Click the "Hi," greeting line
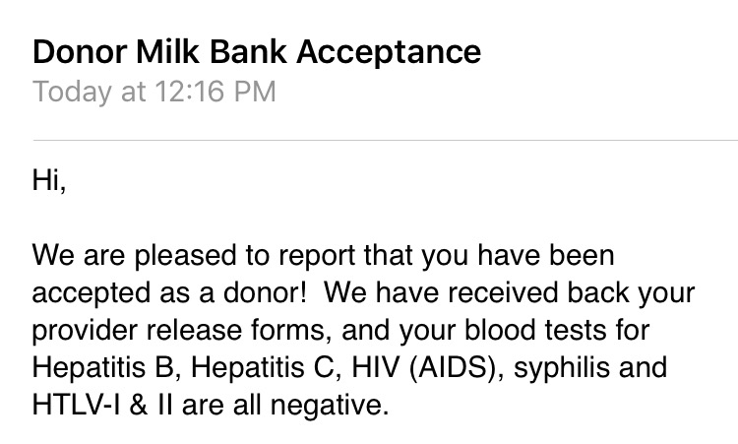This screenshot has height=444, width=738. 49,184
